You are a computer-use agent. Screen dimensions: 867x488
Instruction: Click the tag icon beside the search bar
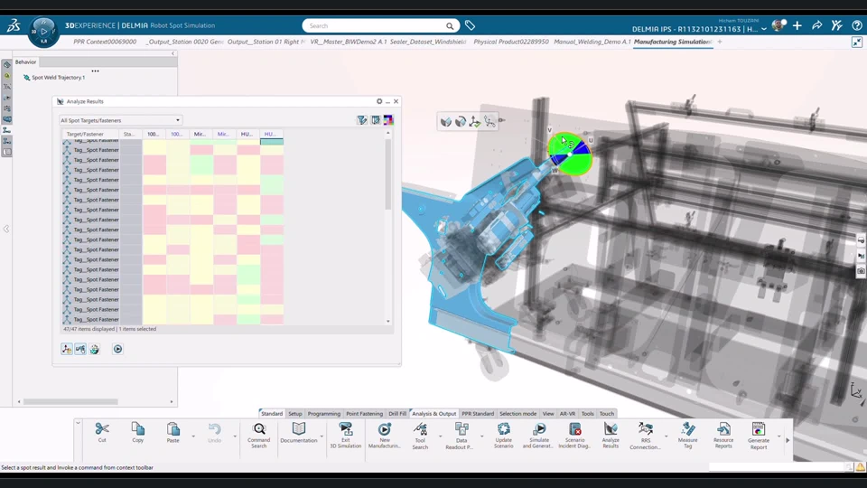pos(470,25)
